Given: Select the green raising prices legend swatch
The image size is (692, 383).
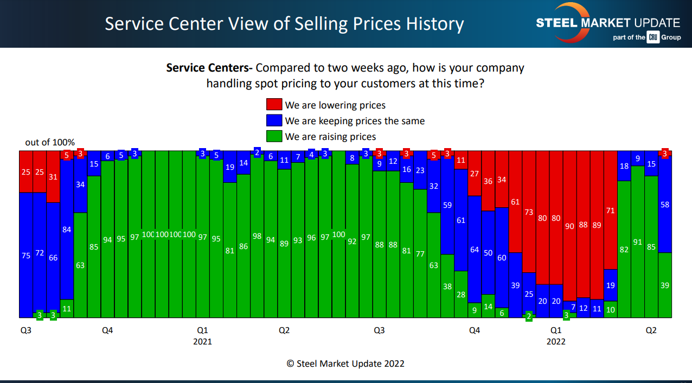Looking at the screenshot, I should tap(274, 137).
